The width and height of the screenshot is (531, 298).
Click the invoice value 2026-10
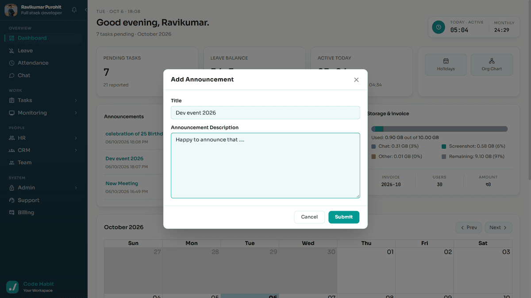(x=391, y=185)
